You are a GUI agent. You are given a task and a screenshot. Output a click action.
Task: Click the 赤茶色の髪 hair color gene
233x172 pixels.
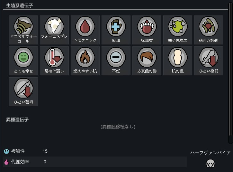click(147, 61)
